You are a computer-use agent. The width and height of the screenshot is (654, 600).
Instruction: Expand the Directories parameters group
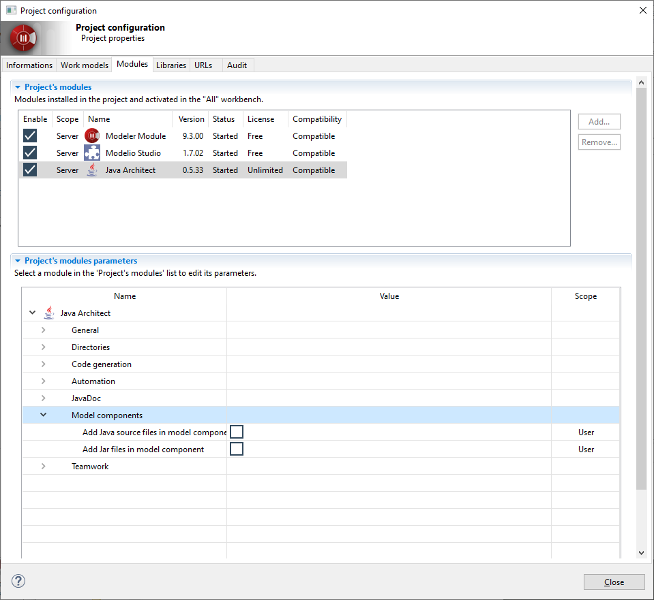click(44, 347)
